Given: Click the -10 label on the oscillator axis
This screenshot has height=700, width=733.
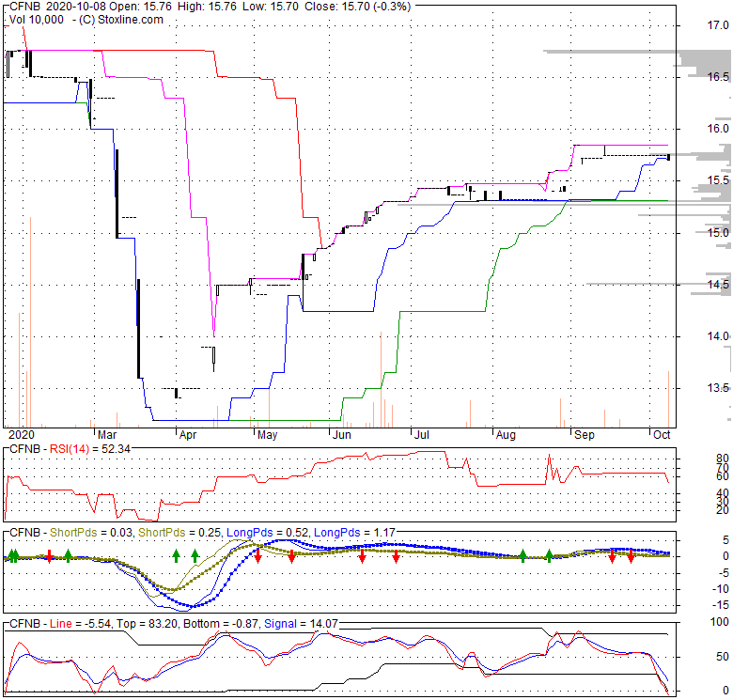Looking at the screenshot, I should pyautogui.click(x=721, y=589).
